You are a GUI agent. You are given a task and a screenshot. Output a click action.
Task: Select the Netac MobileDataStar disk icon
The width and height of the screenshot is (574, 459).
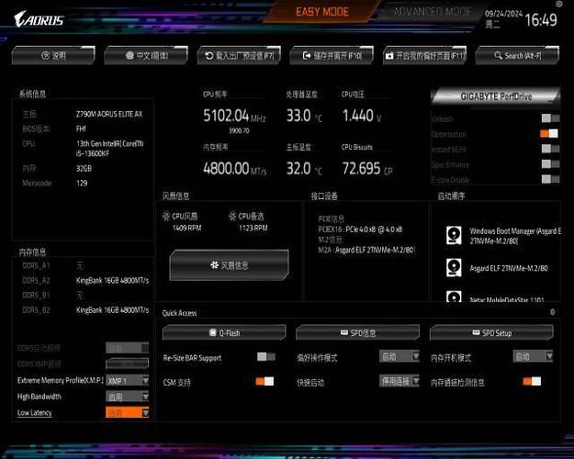coord(454,296)
